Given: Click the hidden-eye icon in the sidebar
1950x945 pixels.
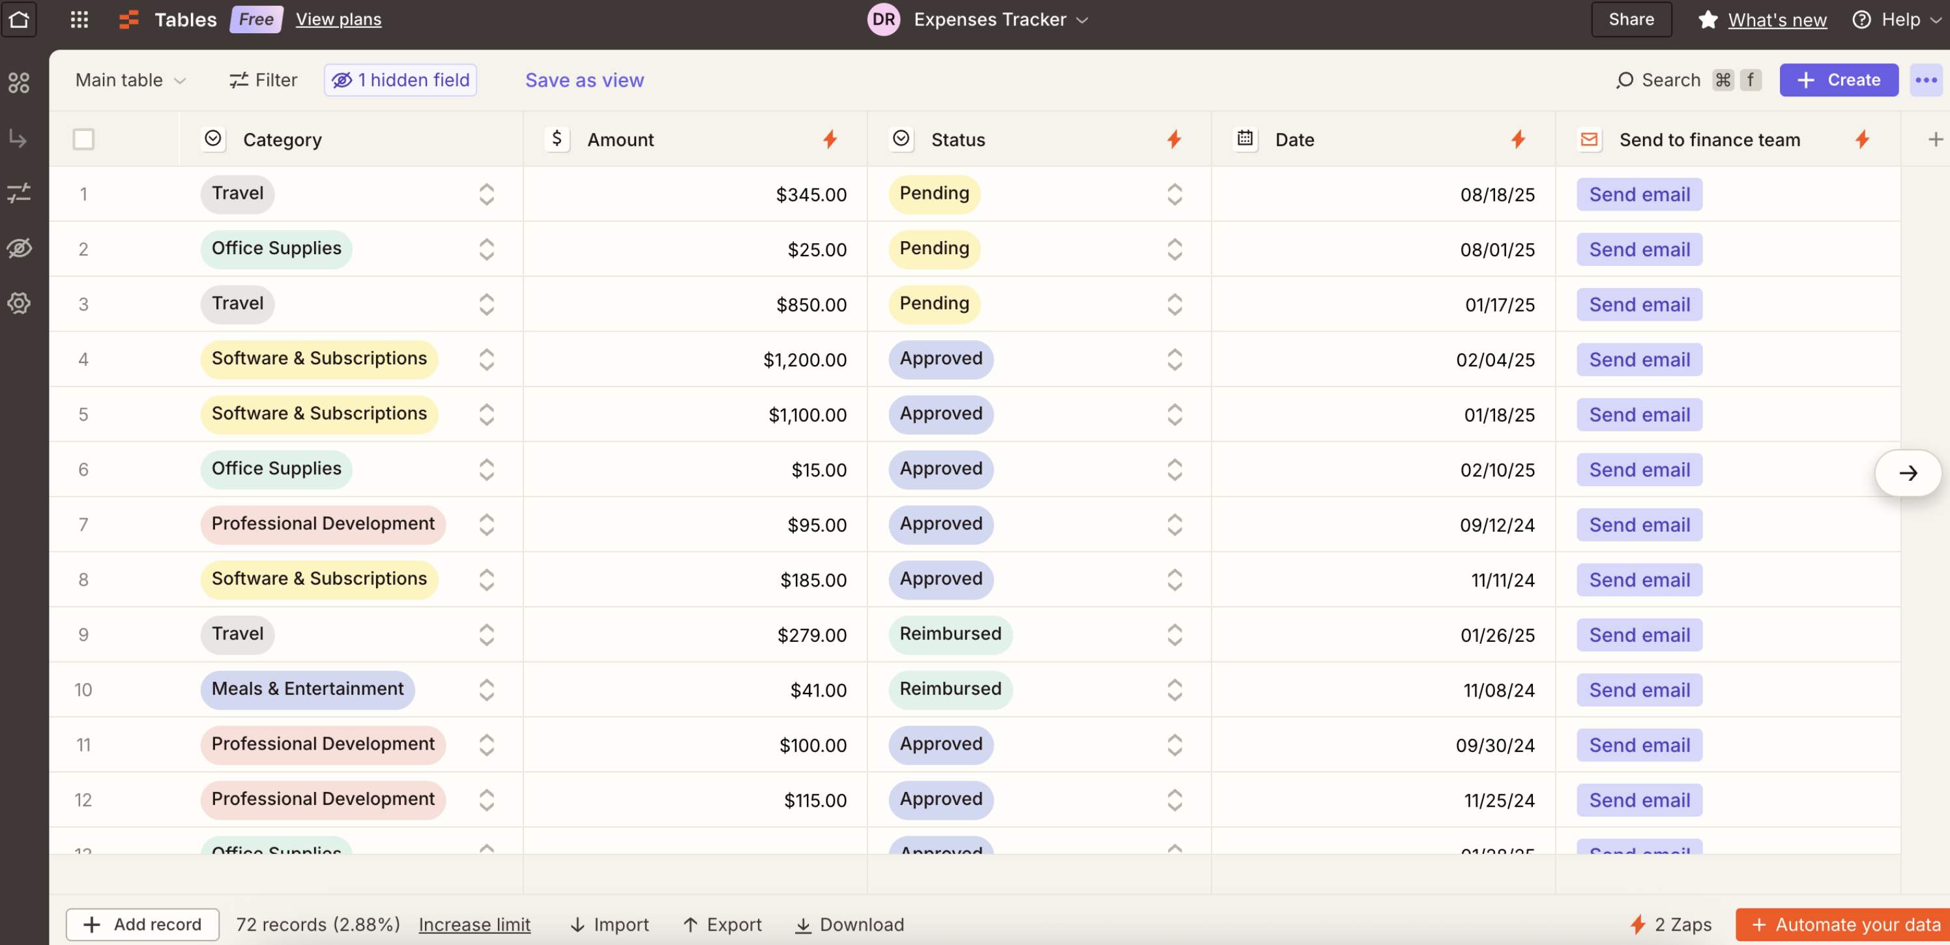Looking at the screenshot, I should (19, 248).
